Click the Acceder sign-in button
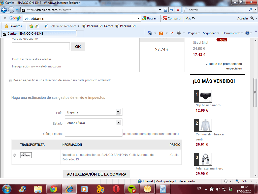The width and height of the screenshot is (258, 194). (x=243, y=18)
